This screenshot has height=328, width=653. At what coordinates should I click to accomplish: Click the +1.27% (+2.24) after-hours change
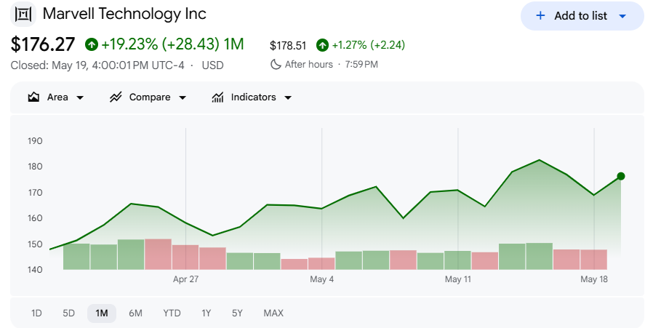(x=368, y=45)
